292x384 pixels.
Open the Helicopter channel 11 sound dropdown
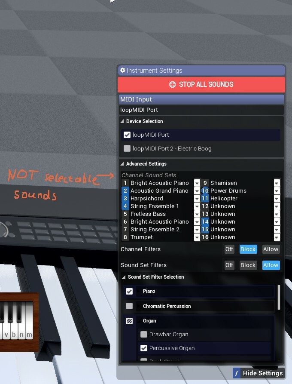coord(277,199)
